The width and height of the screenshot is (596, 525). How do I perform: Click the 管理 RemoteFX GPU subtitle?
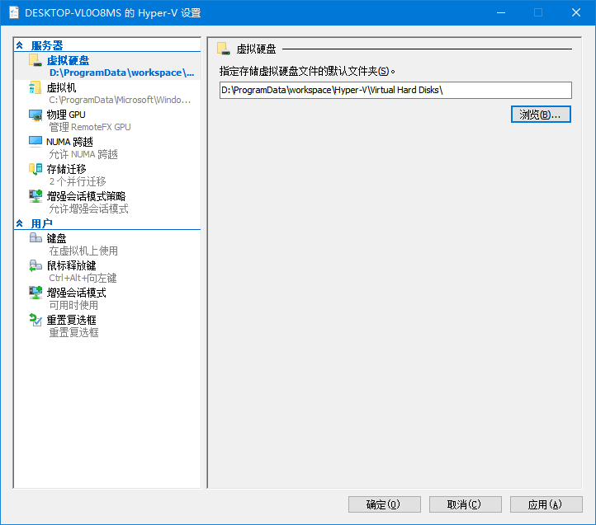click(x=90, y=127)
